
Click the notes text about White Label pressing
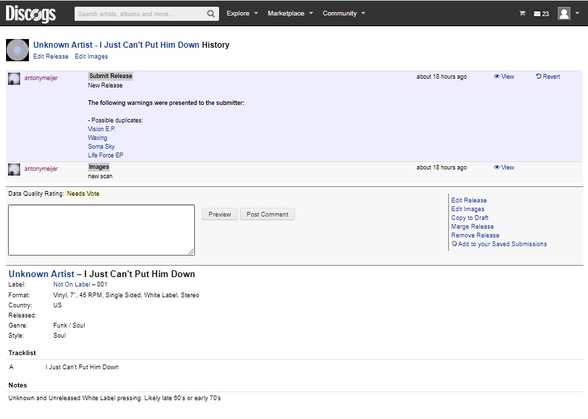point(114,398)
